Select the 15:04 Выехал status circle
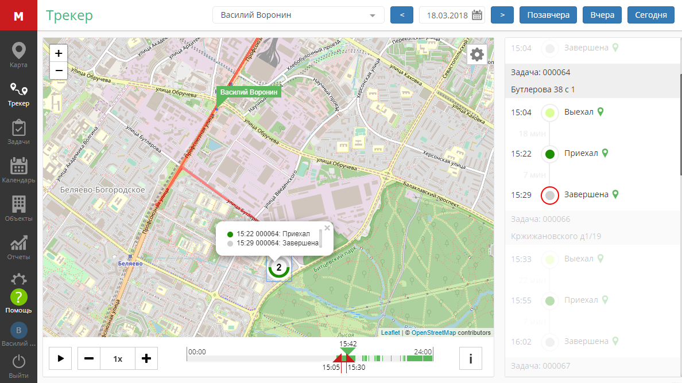This screenshot has height=383, width=682. point(550,113)
